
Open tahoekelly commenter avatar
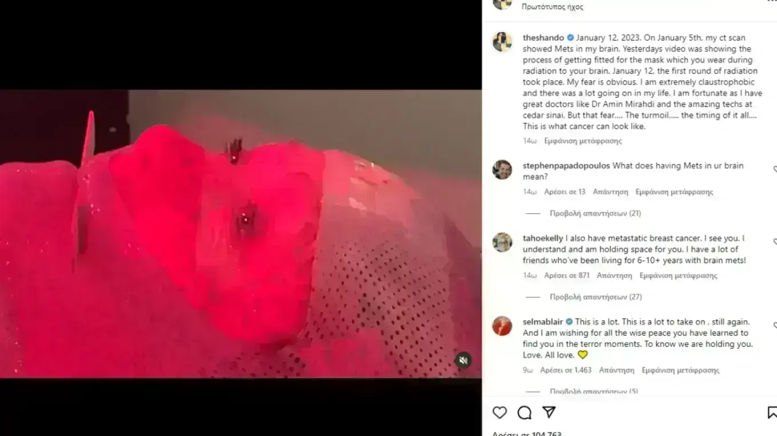click(502, 242)
